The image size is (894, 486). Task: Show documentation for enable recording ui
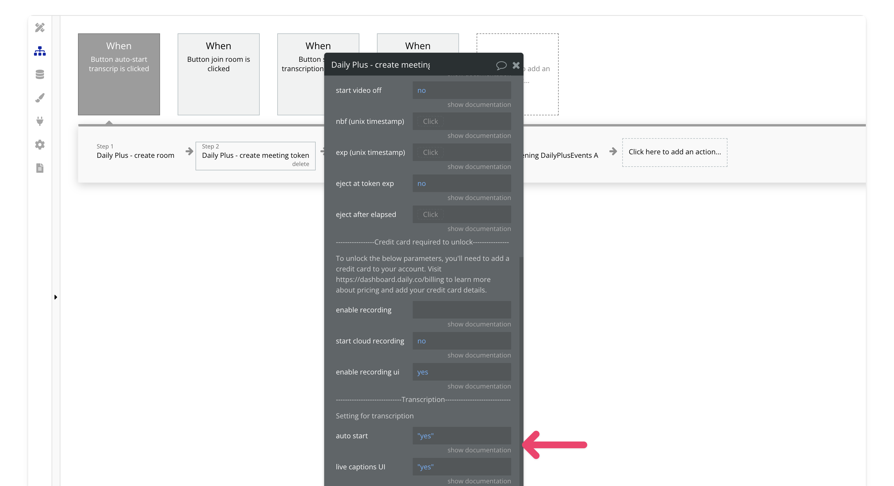(x=479, y=386)
